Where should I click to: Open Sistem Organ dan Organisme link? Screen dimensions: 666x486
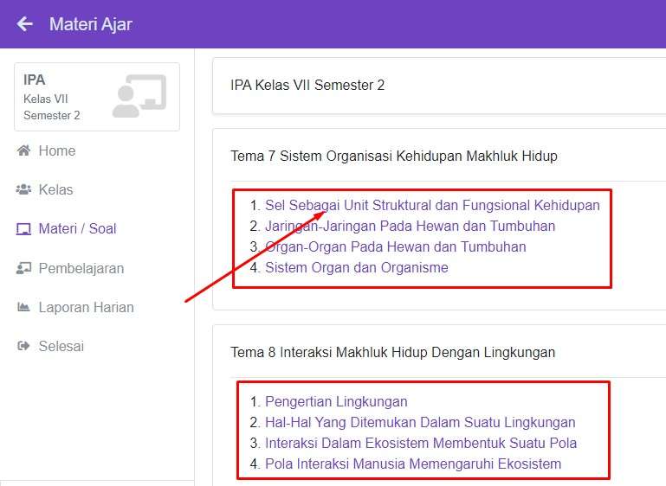click(356, 268)
